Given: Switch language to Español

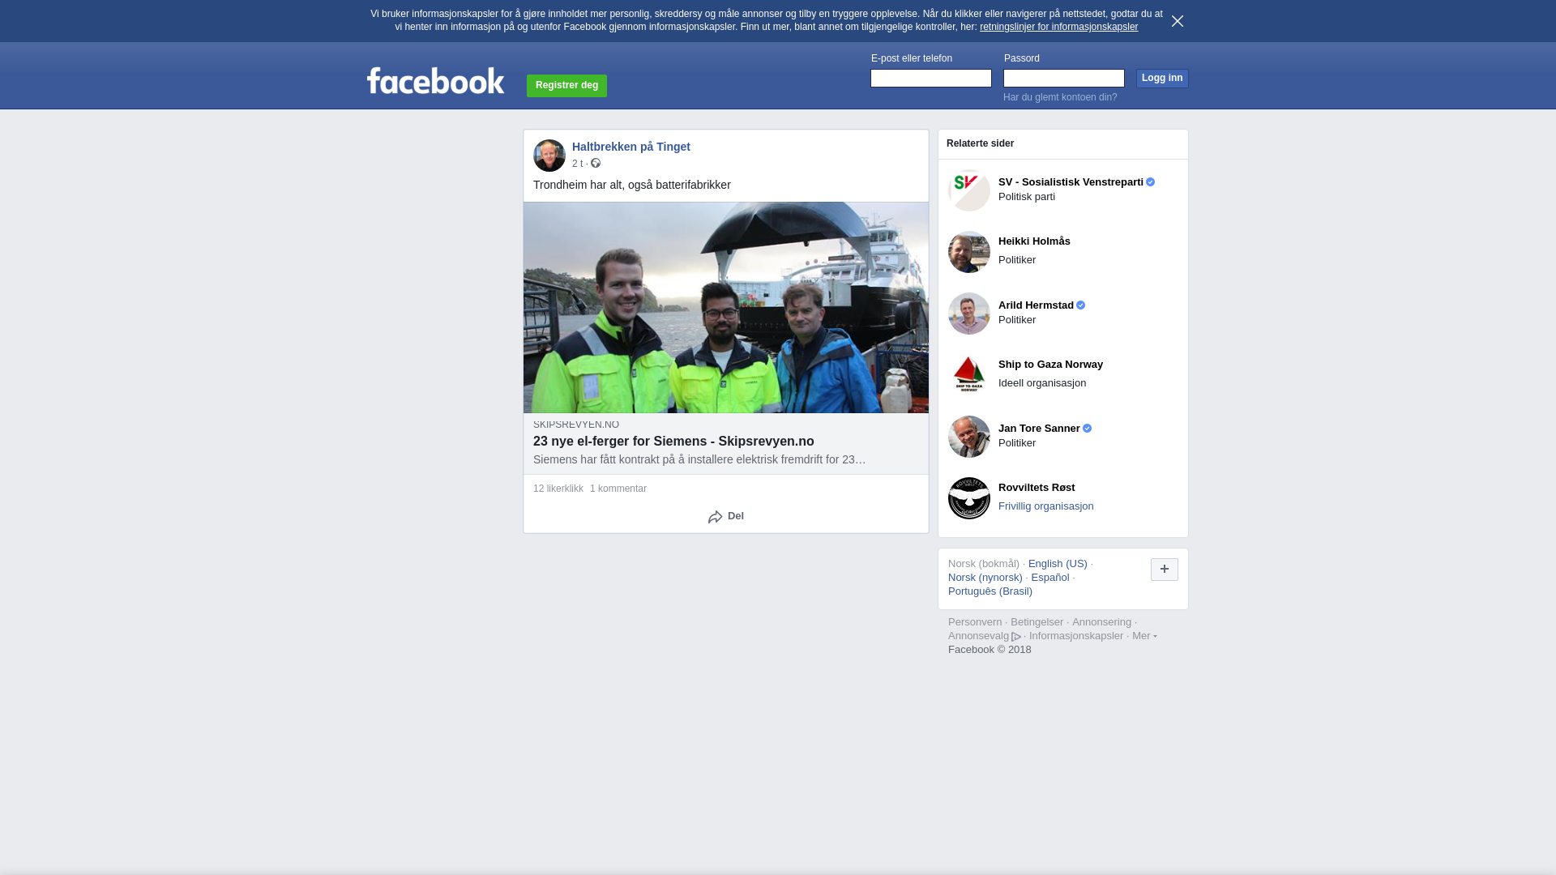Looking at the screenshot, I should coord(1049,578).
